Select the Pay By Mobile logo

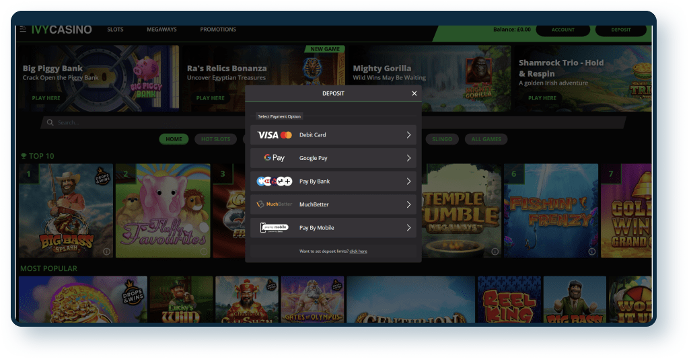click(x=275, y=228)
